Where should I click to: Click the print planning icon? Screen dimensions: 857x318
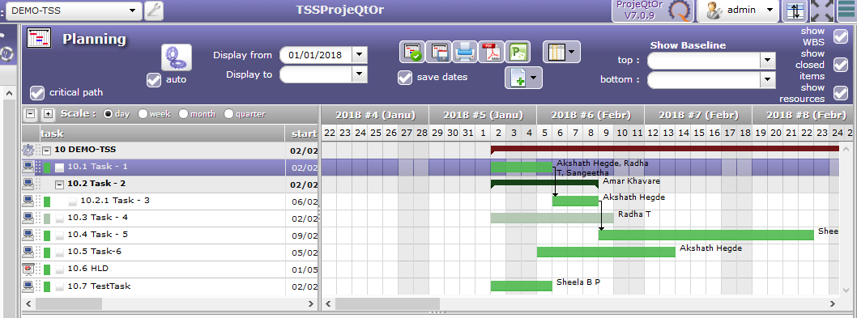pos(465,52)
